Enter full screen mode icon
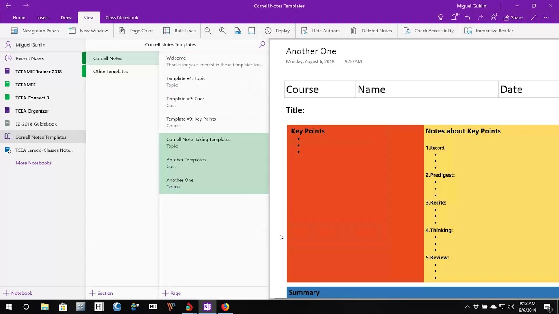This screenshot has width=559, height=314. [534, 17]
